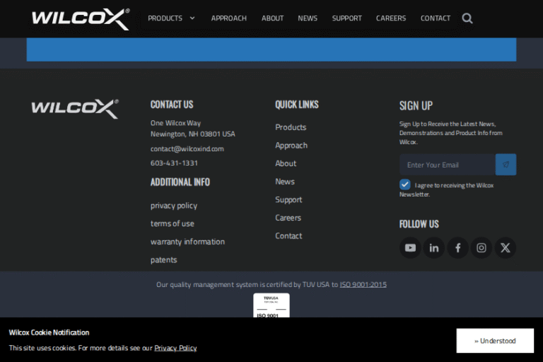Expand the Products dropdown chevron
The width and height of the screenshot is (543, 362).
(x=192, y=18)
